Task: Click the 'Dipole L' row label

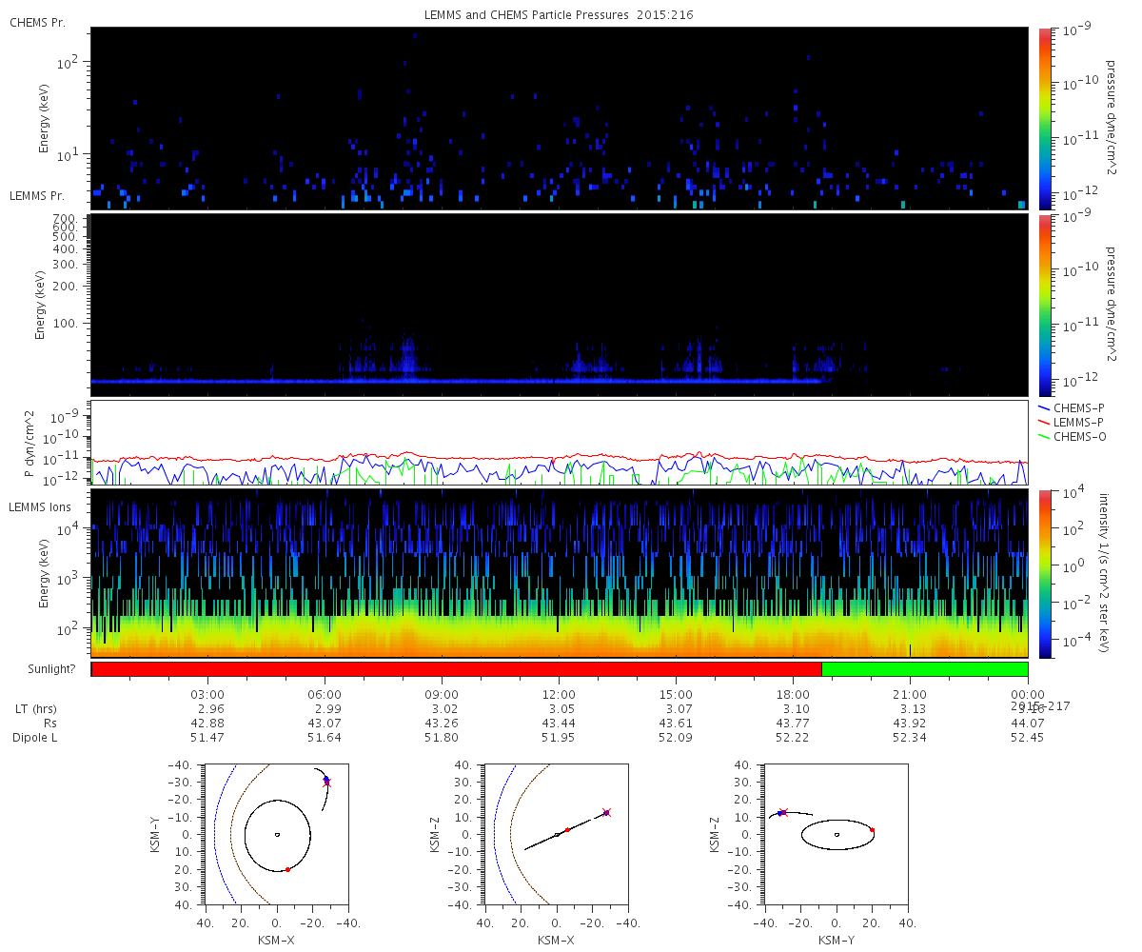Action: [36, 738]
